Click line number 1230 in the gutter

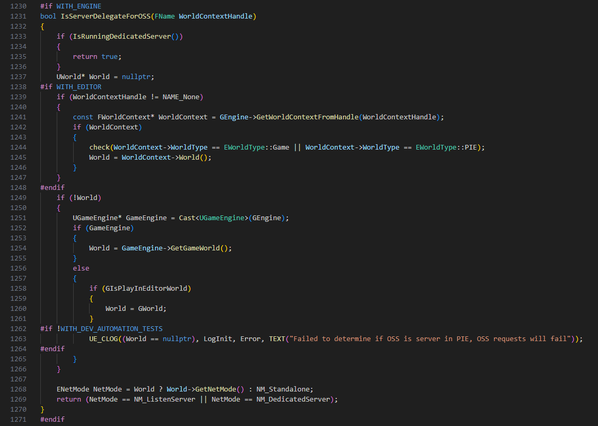point(19,6)
